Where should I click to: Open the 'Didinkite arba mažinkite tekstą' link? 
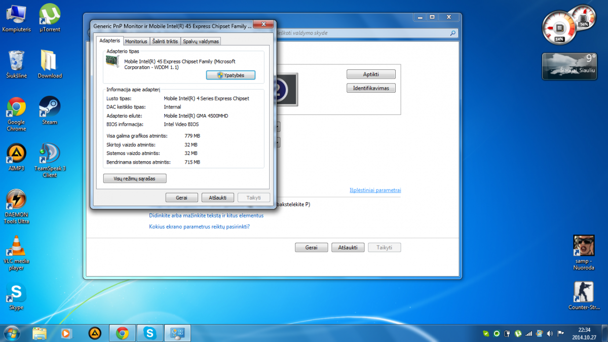tap(206, 215)
